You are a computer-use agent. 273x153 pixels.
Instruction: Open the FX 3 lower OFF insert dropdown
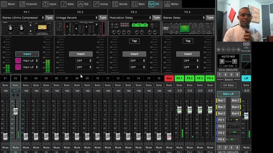137,67
